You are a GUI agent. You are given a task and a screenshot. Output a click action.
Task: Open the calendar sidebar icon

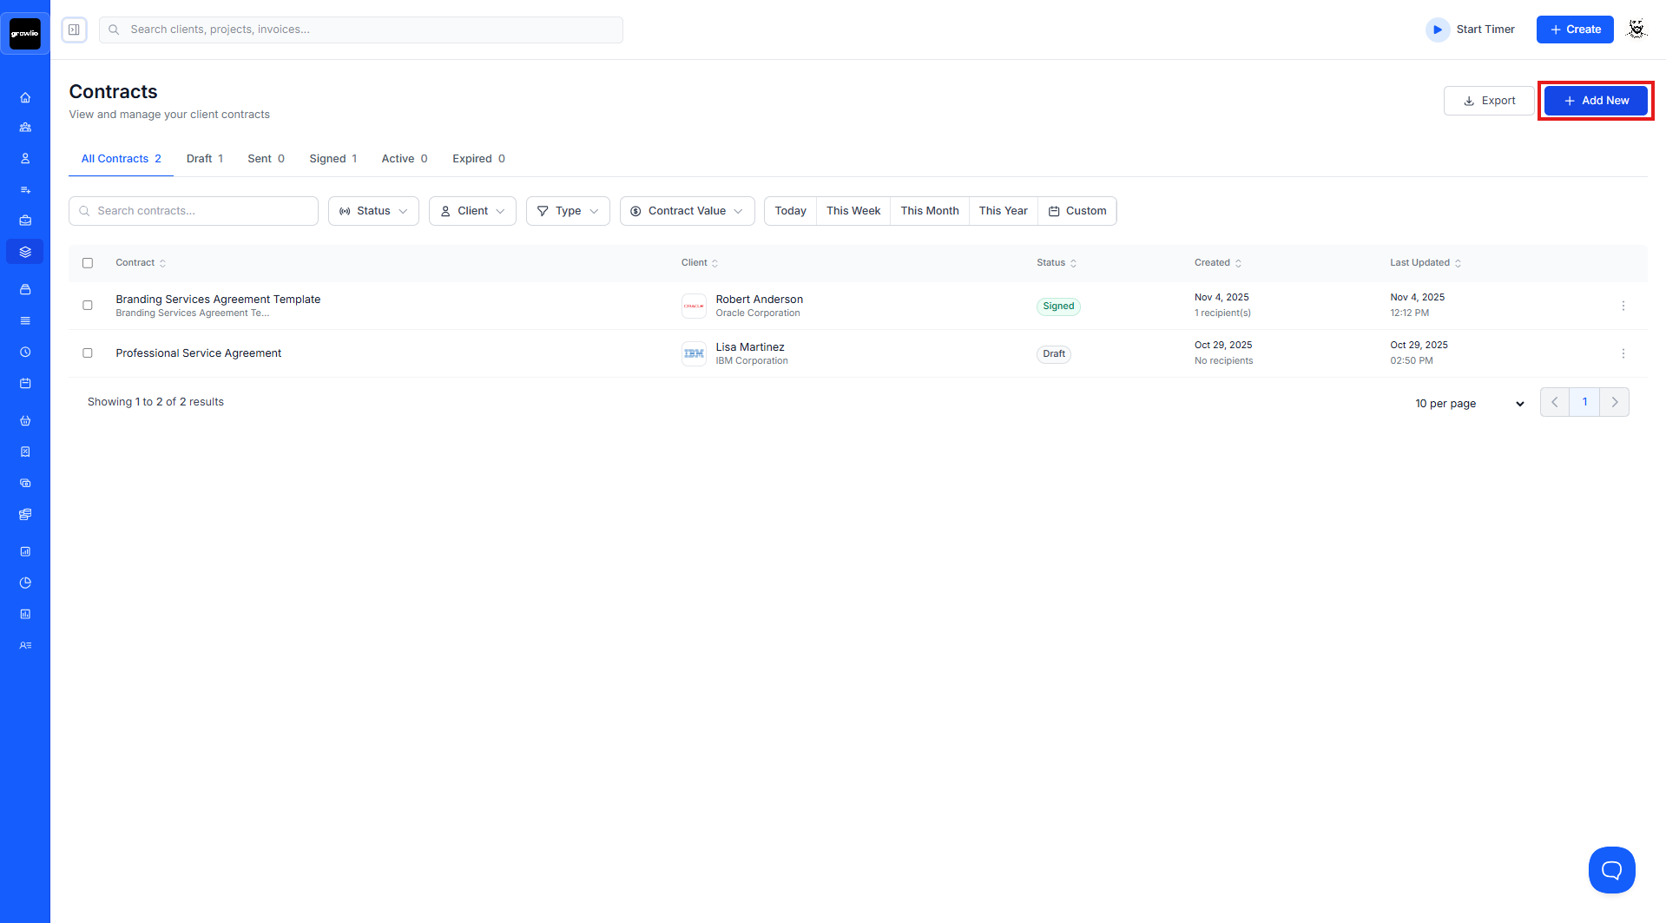[x=25, y=383]
